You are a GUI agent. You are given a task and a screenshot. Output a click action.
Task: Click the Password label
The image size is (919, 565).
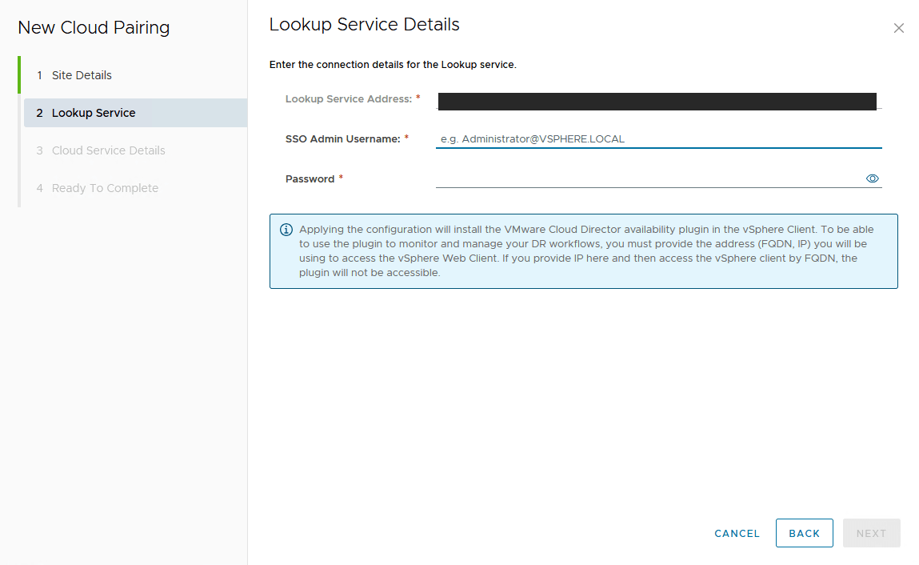click(x=310, y=179)
